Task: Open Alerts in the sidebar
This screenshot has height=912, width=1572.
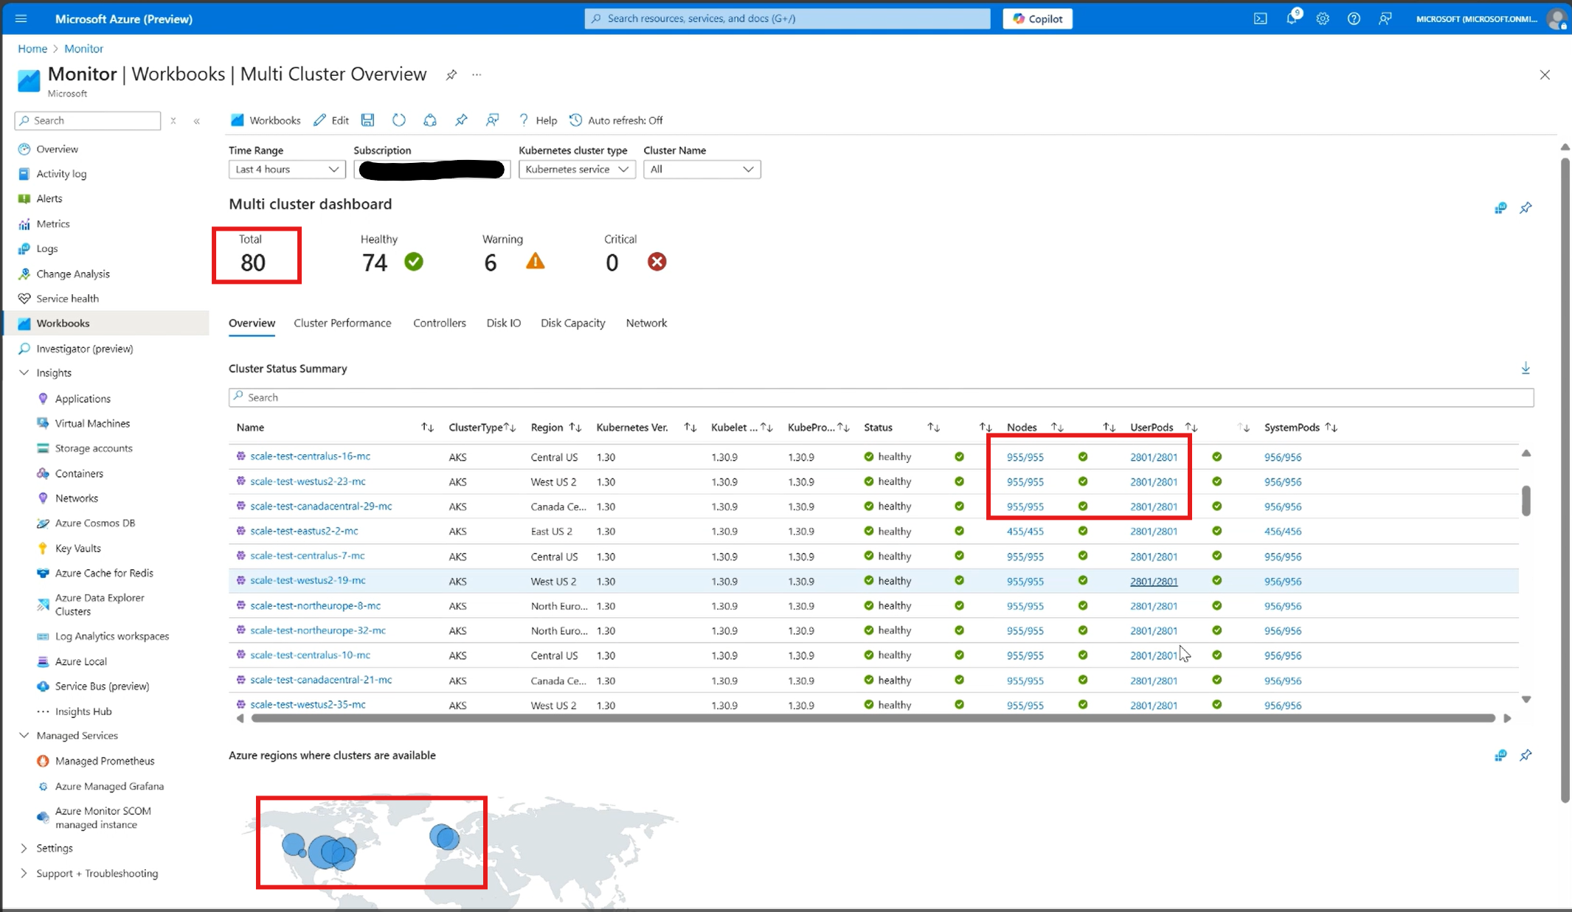Action: (x=49, y=198)
